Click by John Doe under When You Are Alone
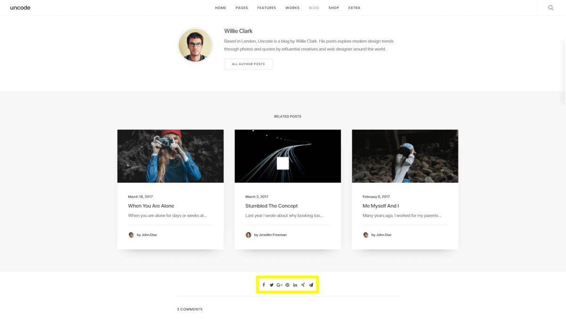Viewport: 566px width, 319px height. pyautogui.click(x=147, y=235)
